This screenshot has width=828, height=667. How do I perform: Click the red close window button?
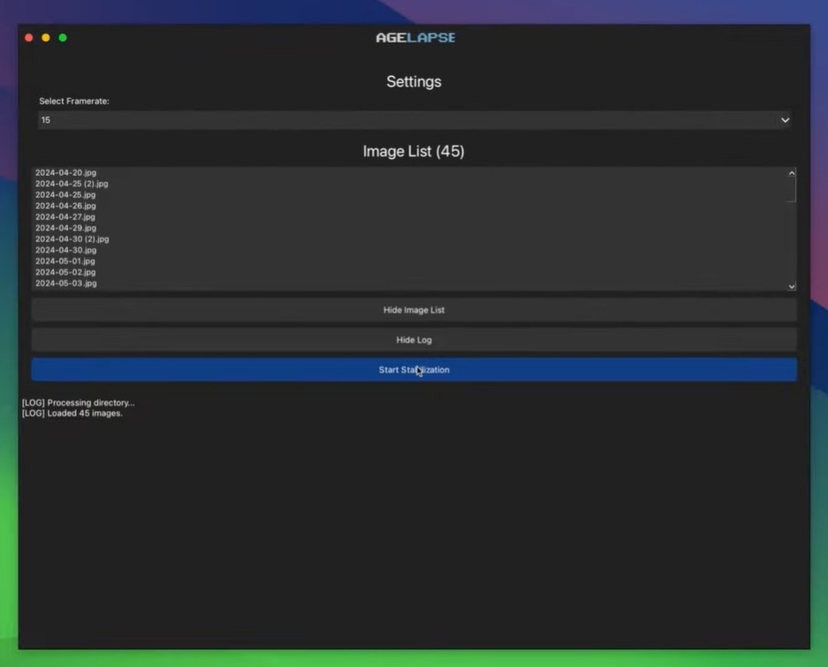click(x=29, y=37)
